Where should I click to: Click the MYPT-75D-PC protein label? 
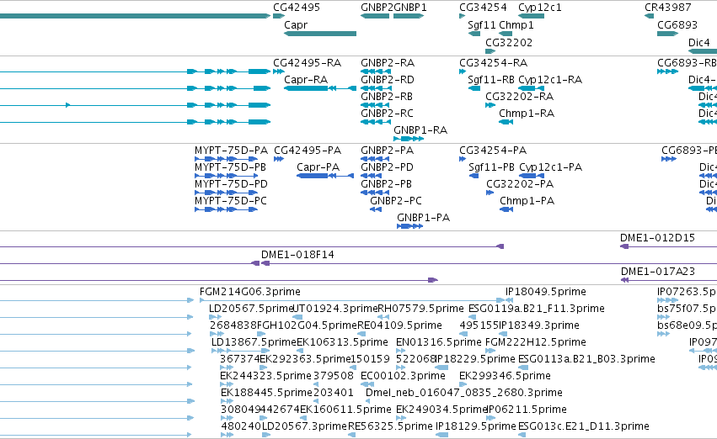(231, 201)
